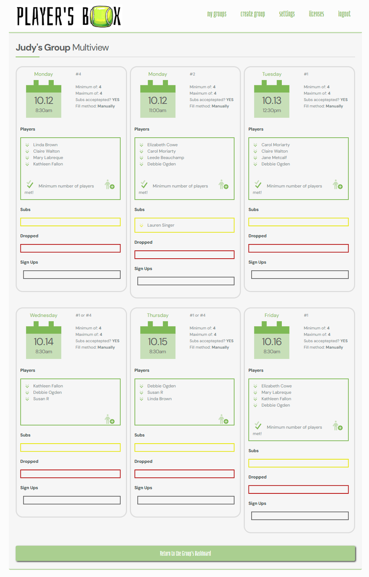
Task: Click the minimum-met checkmark in Monday 11:00am card
Action: pyautogui.click(x=144, y=184)
